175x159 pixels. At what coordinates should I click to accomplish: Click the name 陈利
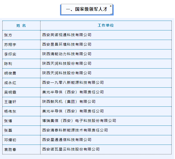click(8, 64)
